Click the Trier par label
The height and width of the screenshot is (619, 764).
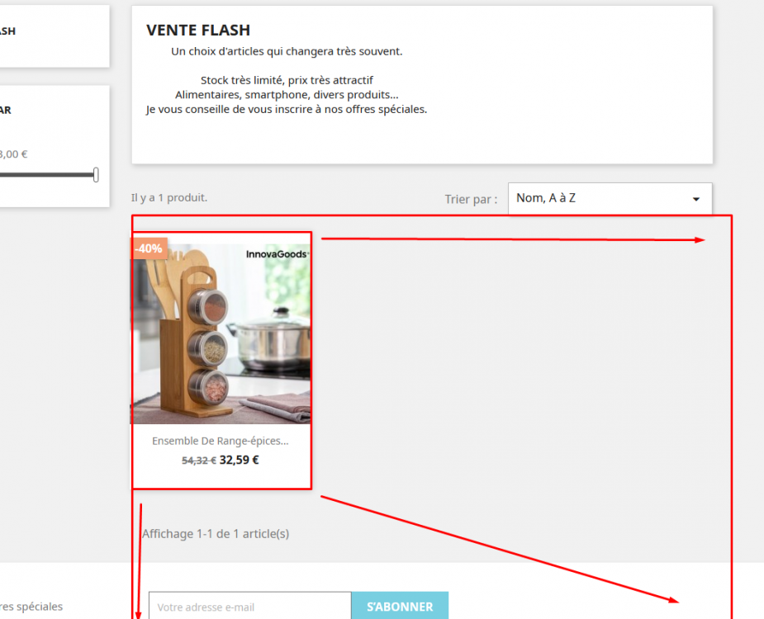point(471,199)
